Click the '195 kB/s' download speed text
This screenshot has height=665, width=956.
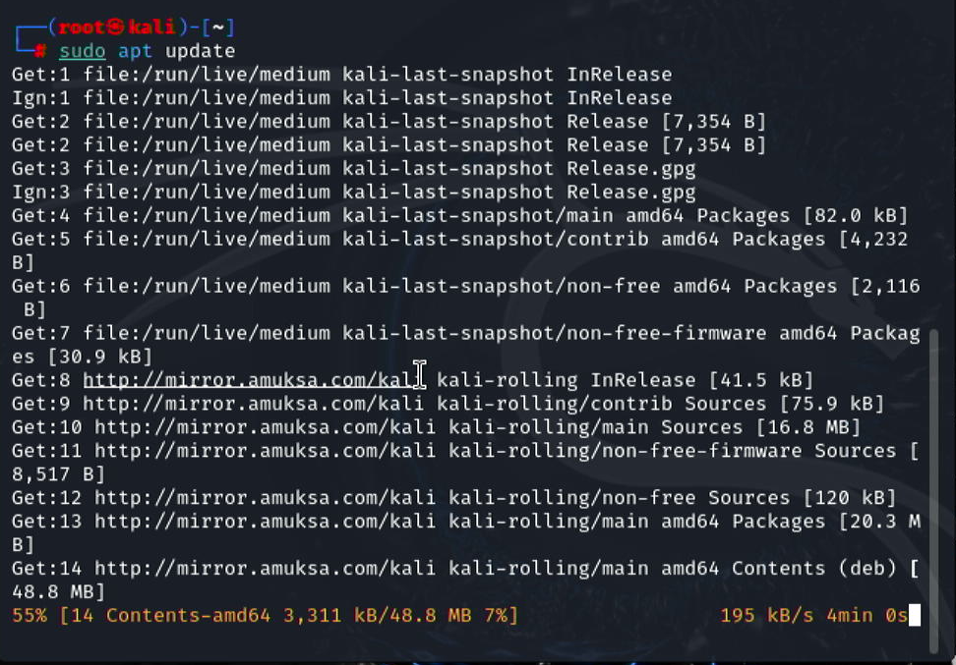[x=767, y=616]
